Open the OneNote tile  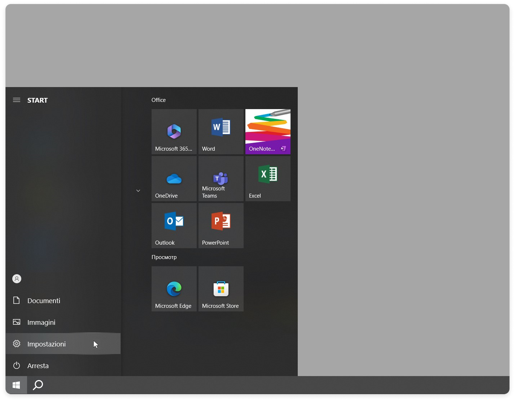click(268, 131)
